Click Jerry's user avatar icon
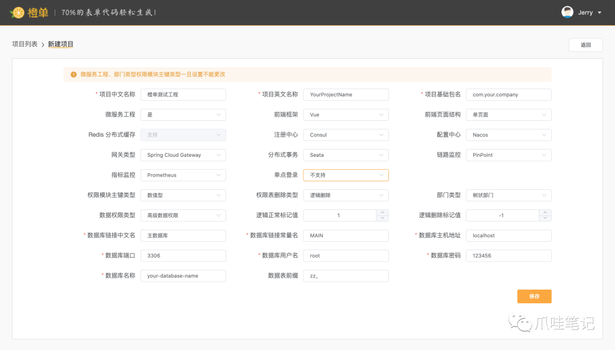Image resolution: width=615 pixels, height=350 pixels. 567,12
